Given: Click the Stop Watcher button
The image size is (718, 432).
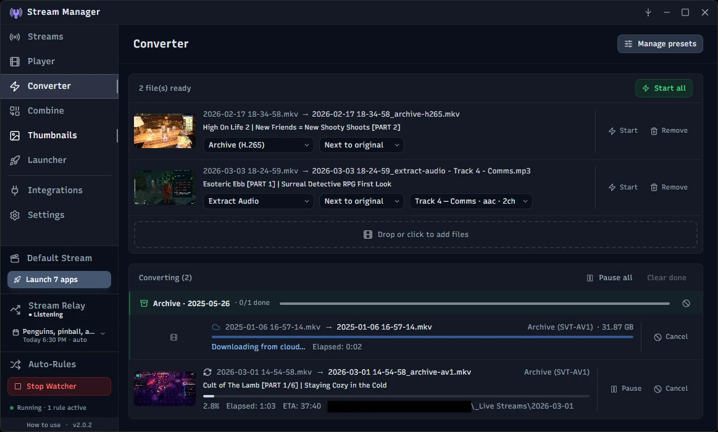Looking at the screenshot, I should click(x=59, y=386).
